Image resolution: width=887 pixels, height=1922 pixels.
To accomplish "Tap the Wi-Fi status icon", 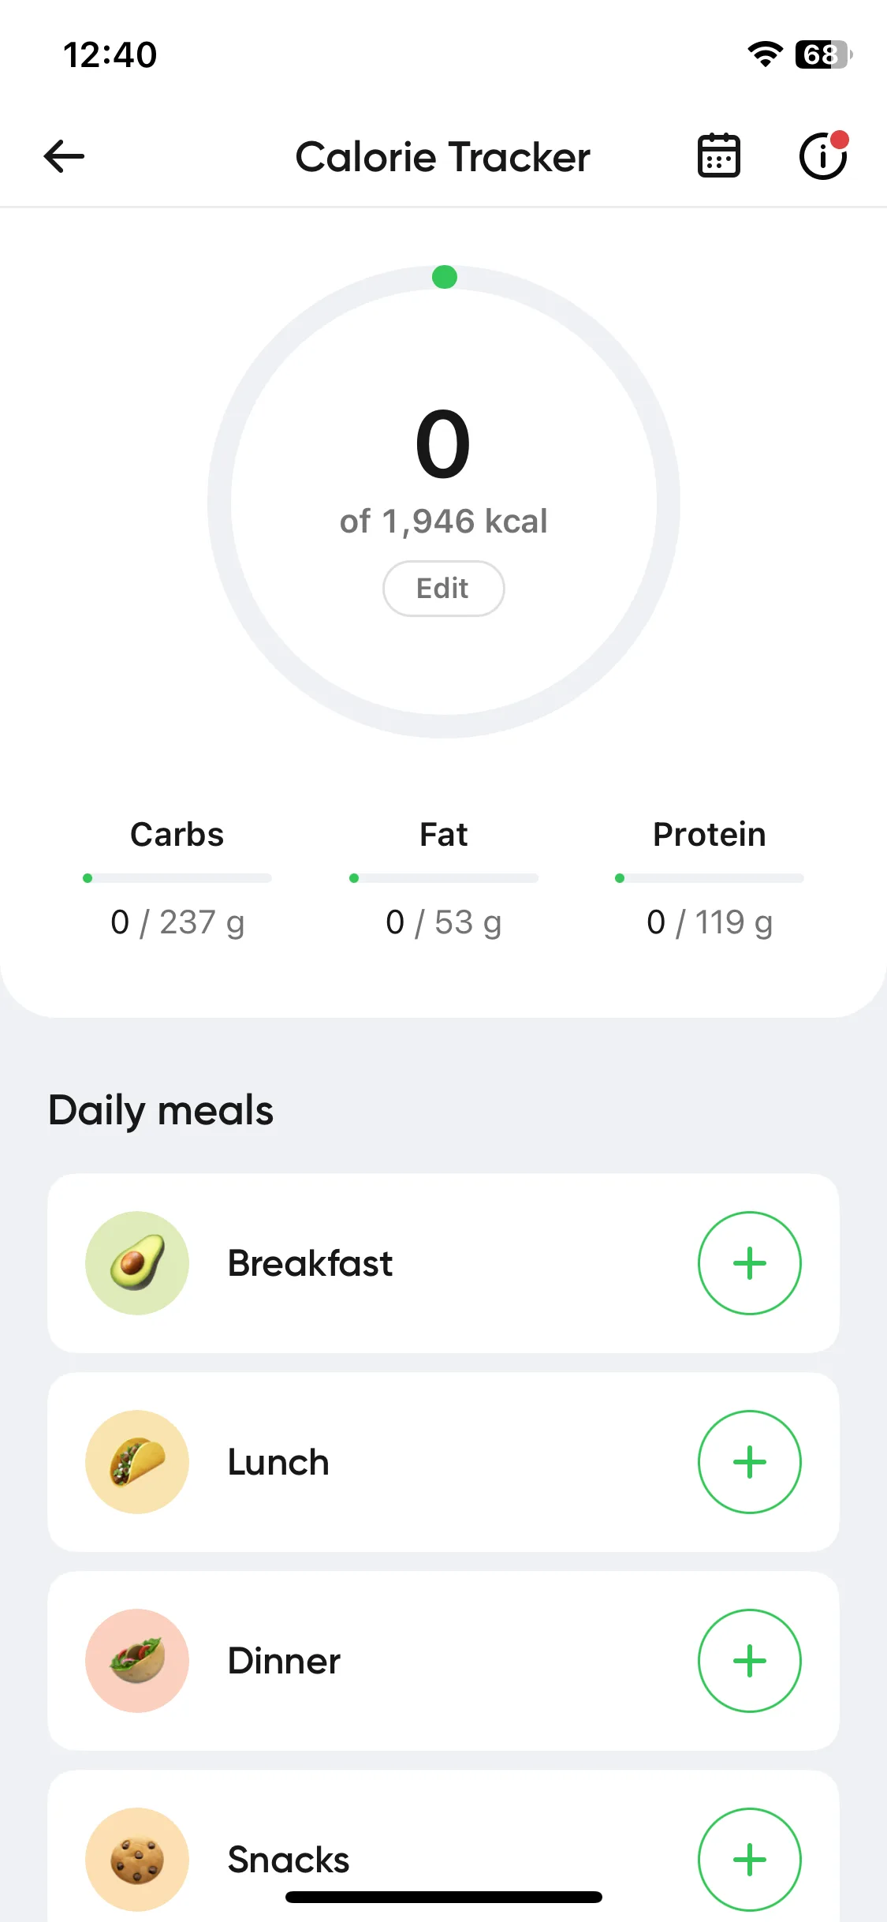I will [x=765, y=54].
